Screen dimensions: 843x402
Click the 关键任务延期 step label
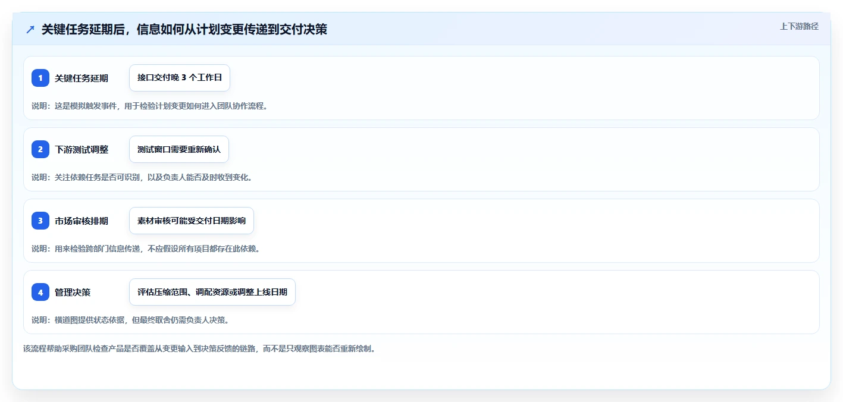(x=82, y=78)
